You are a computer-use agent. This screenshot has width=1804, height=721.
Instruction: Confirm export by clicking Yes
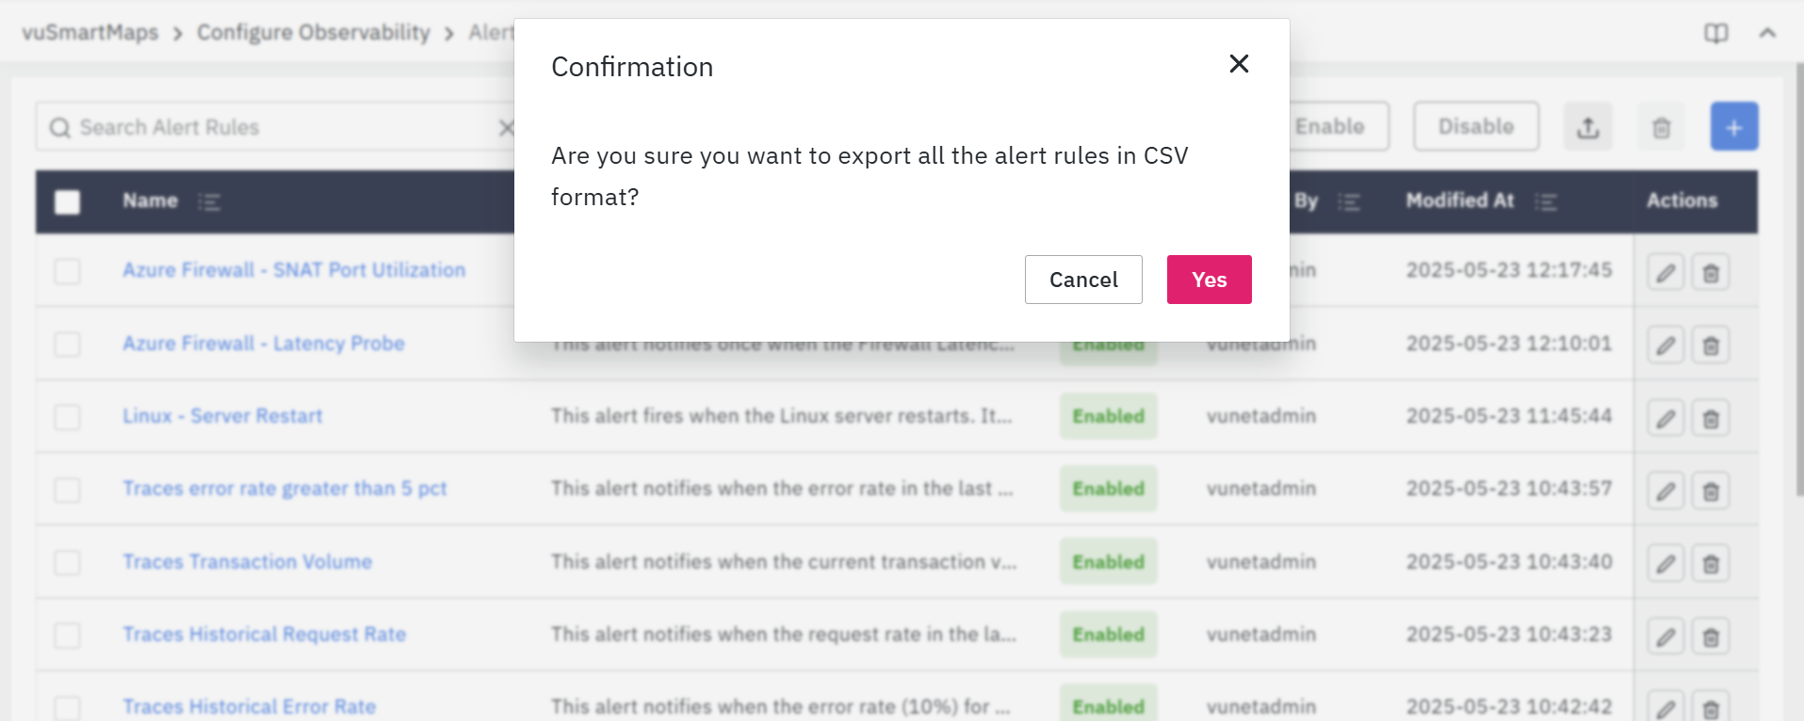[x=1209, y=280]
